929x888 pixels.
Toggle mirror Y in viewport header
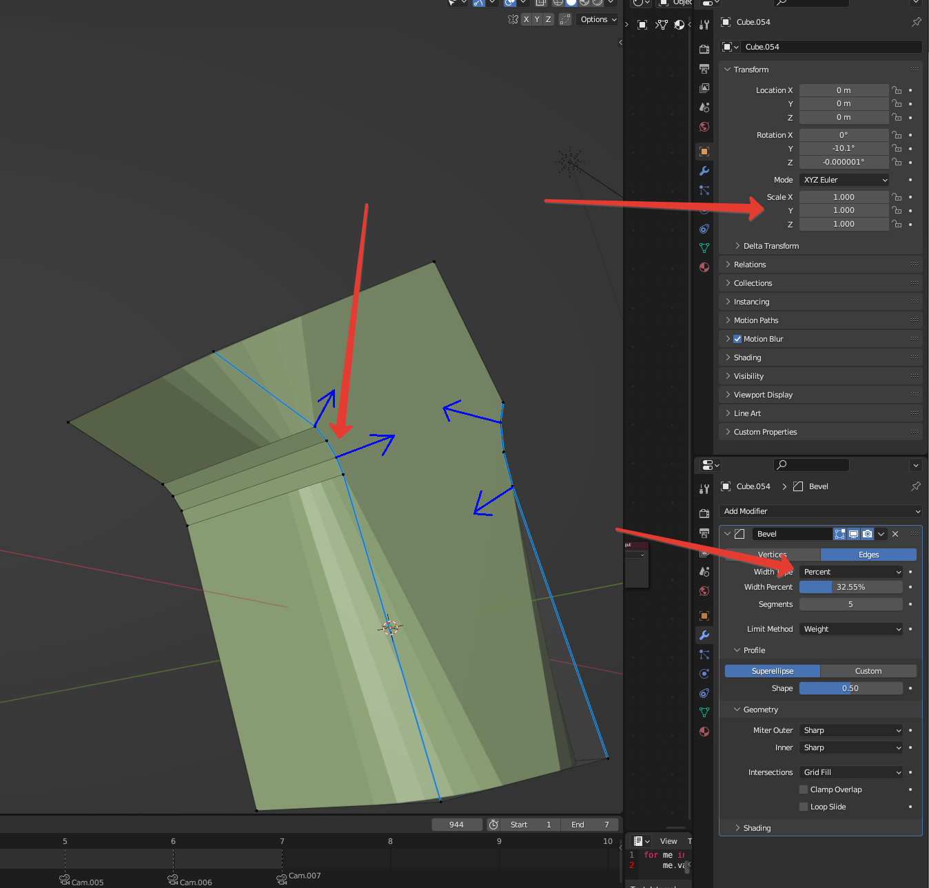(537, 19)
